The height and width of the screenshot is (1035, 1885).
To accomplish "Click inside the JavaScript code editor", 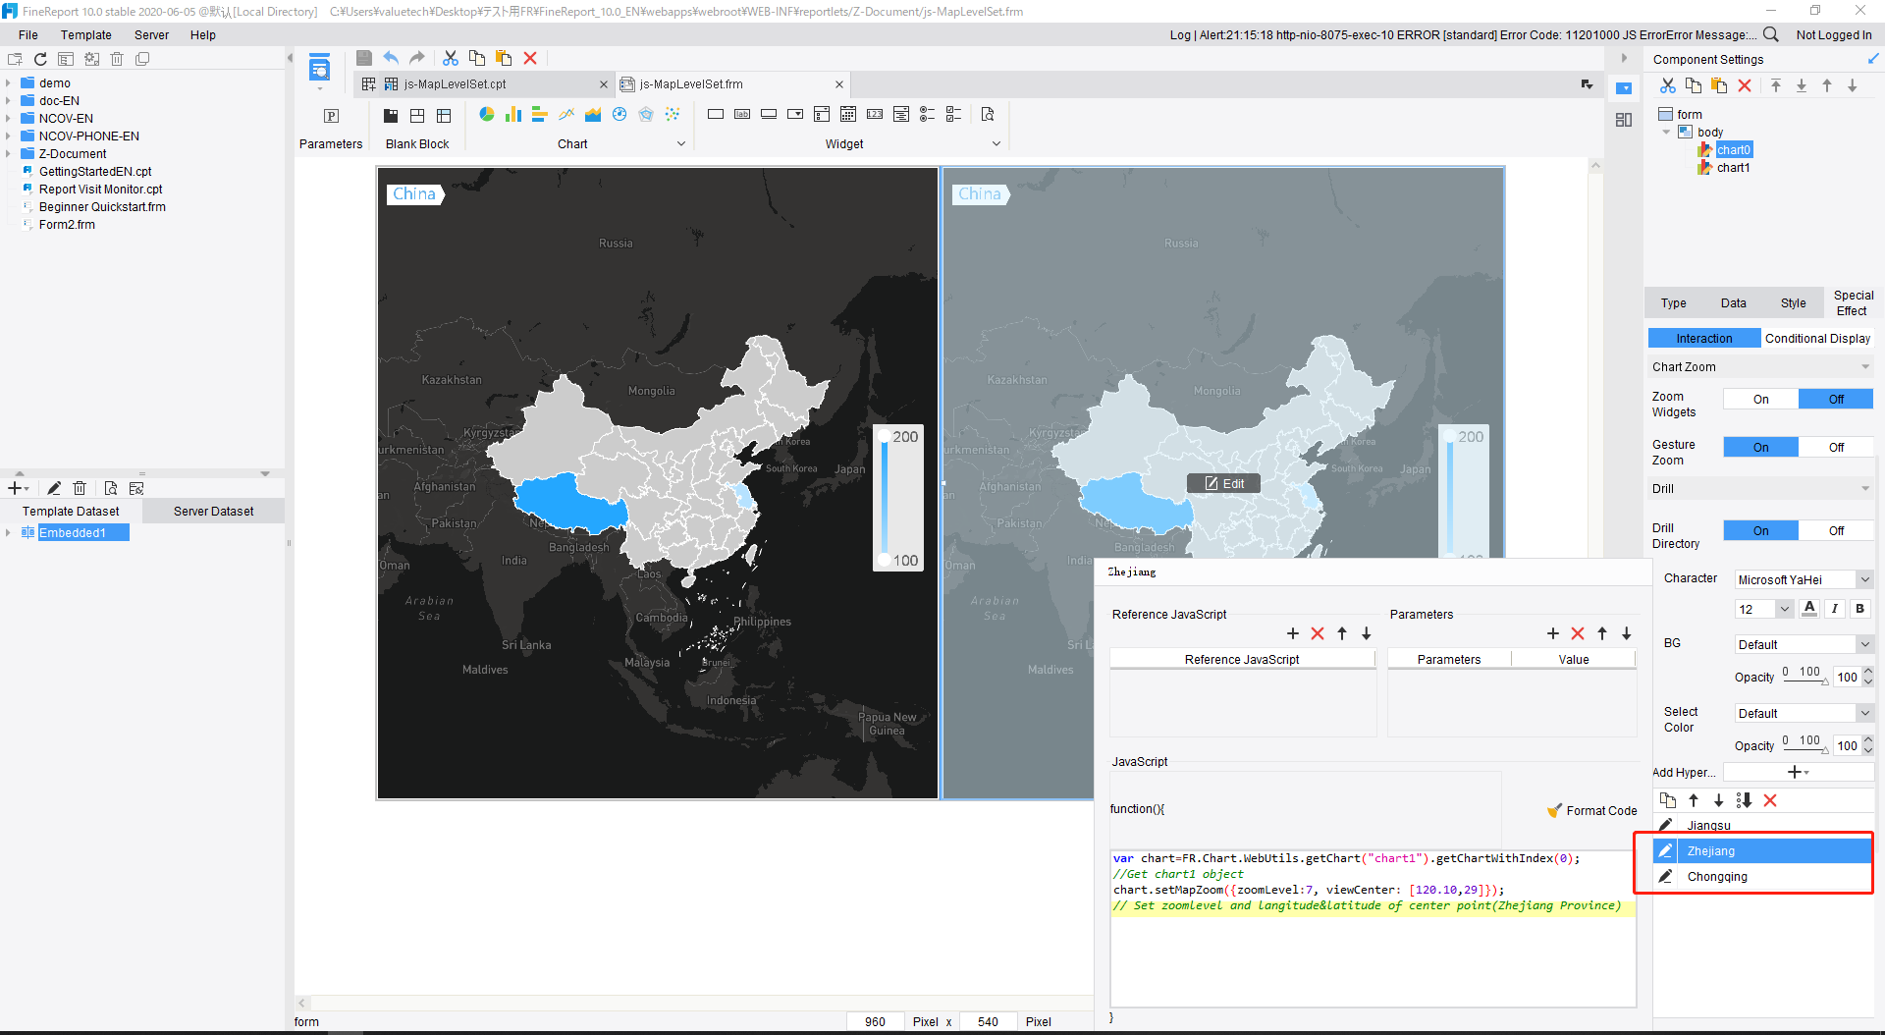I will tap(1373, 928).
